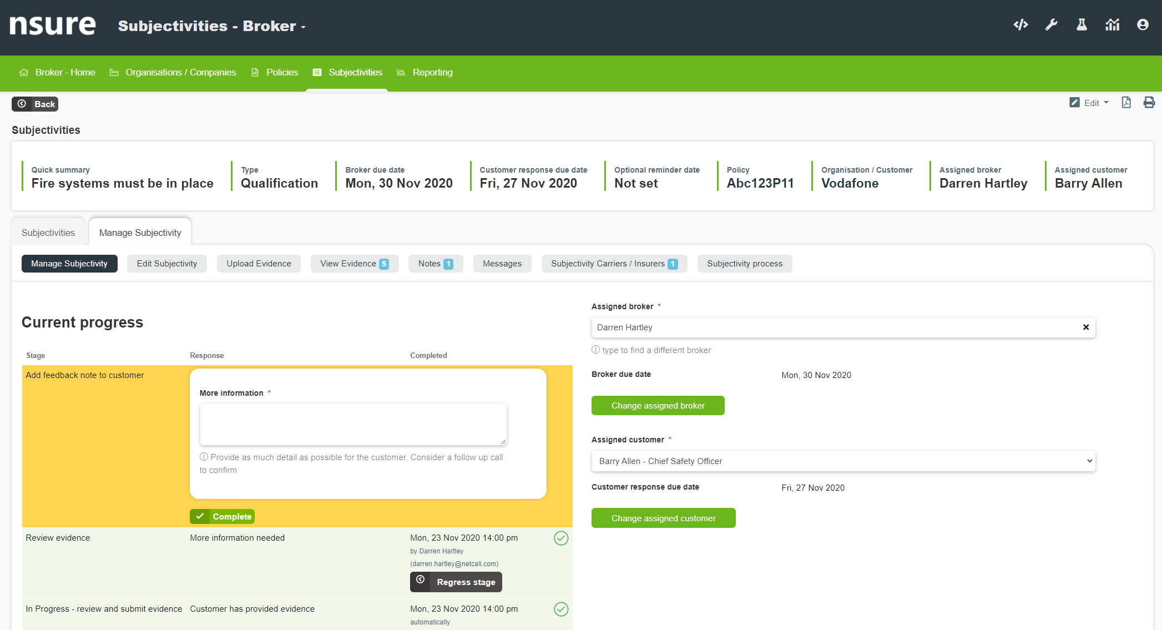Clear Darren Hartley with the X icon
The width and height of the screenshot is (1162, 630).
tap(1086, 327)
